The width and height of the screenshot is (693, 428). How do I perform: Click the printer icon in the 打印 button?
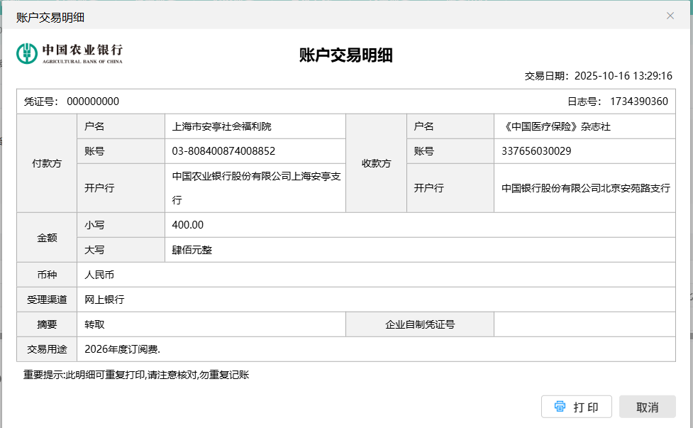(560, 407)
